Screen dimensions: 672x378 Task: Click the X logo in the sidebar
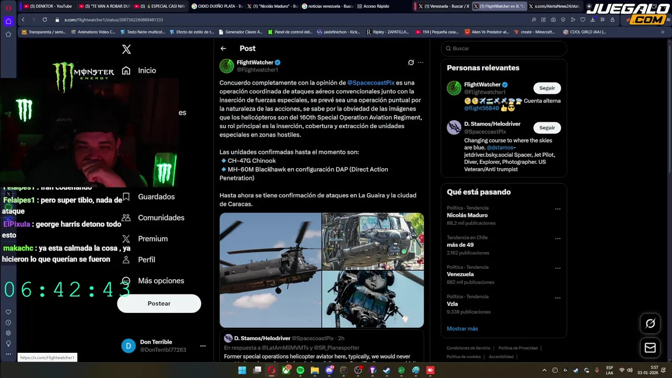pyautogui.click(x=126, y=49)
